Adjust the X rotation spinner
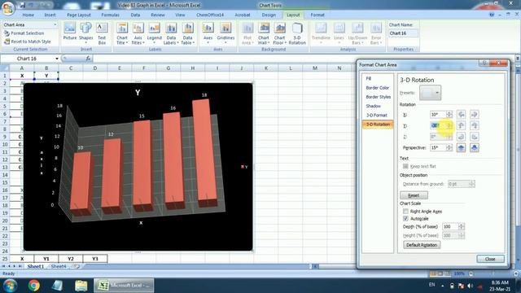 coord(449,115)
